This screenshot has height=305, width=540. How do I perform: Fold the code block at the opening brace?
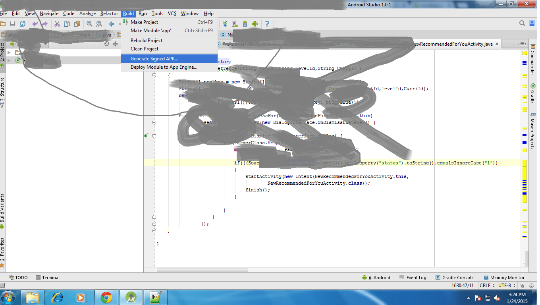154,75
